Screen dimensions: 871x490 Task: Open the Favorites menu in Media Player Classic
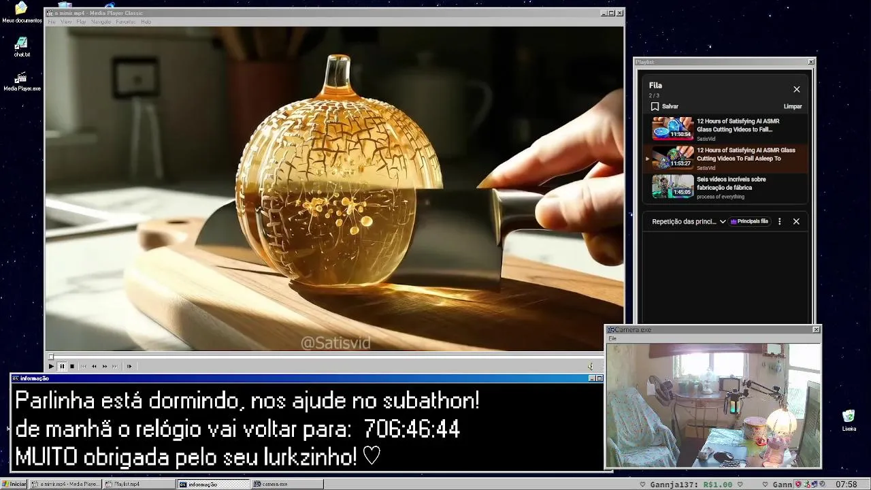point(125,22)
